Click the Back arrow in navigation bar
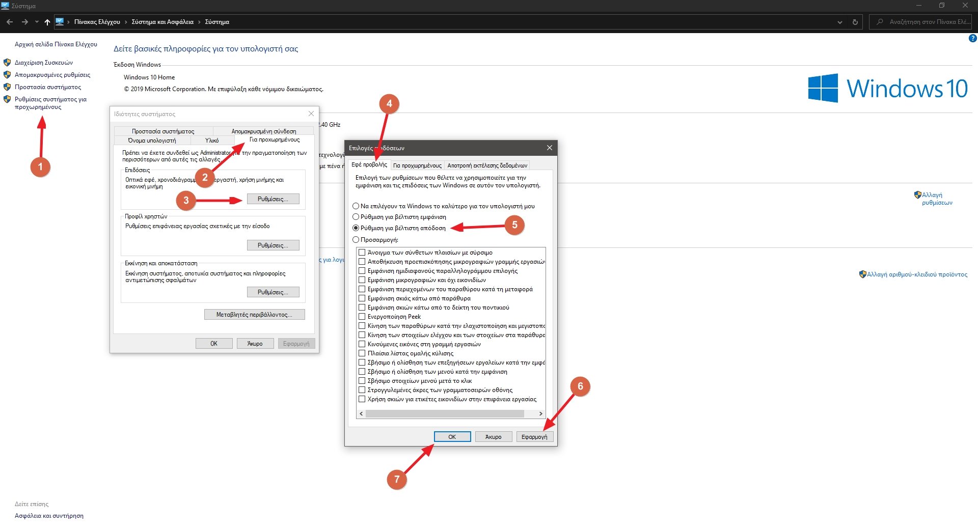Screen dimensions: 978x529 click(10, 22)
